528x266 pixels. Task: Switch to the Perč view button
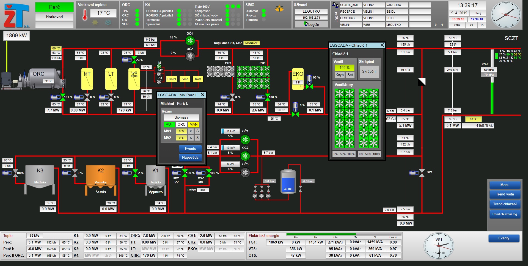(x=54, y=7)
